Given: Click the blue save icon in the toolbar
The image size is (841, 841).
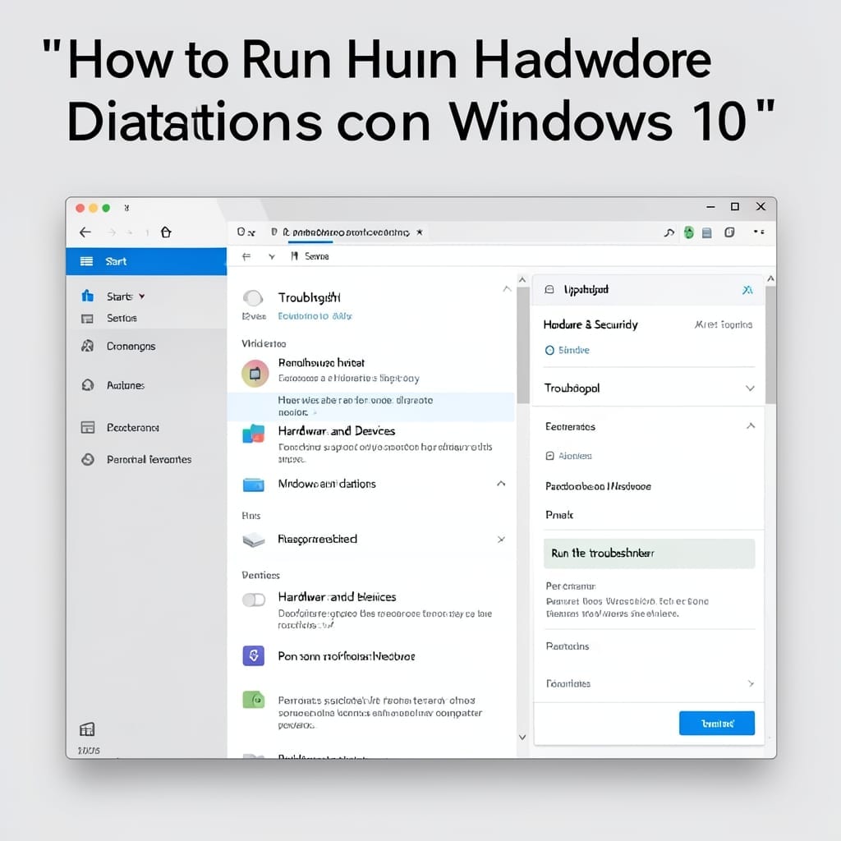Looking at the screenshot, I should coord(707,232).
